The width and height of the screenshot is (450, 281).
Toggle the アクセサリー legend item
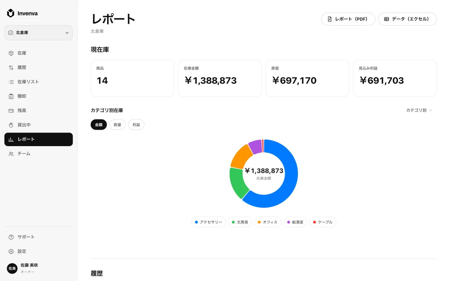(209, 222)
